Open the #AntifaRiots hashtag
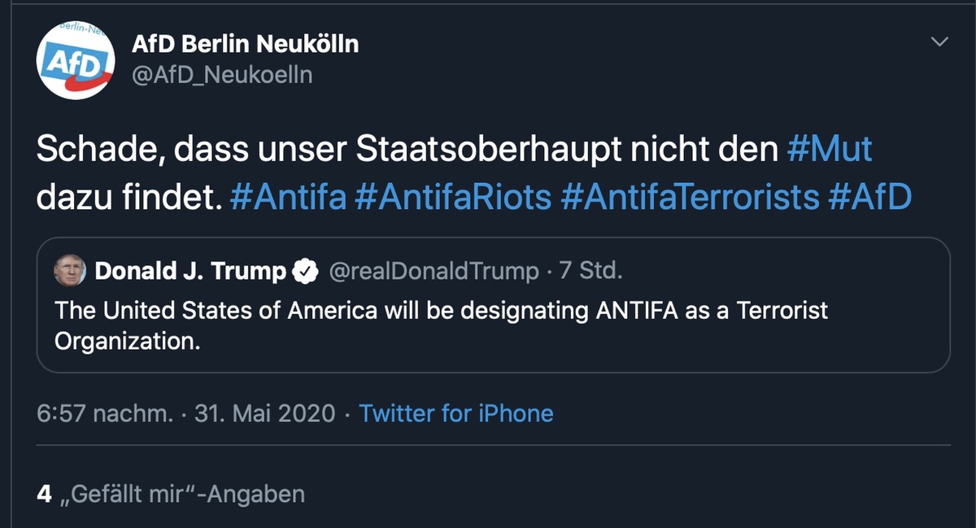976x528 pixels. [453, 197]
